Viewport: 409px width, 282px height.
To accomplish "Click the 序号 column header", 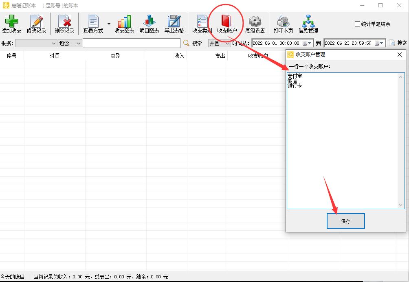I will point(12,56).
